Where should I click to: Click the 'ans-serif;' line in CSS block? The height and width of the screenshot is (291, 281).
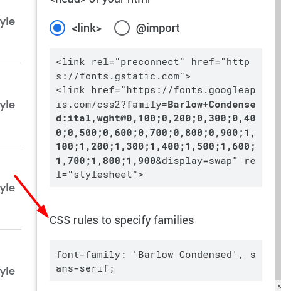[x=85, y=268]
